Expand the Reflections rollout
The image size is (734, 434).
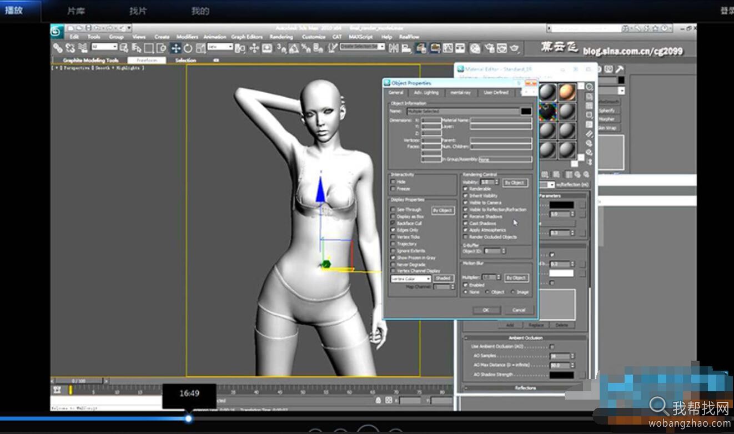pyautogui.click(x=525, y=388)
